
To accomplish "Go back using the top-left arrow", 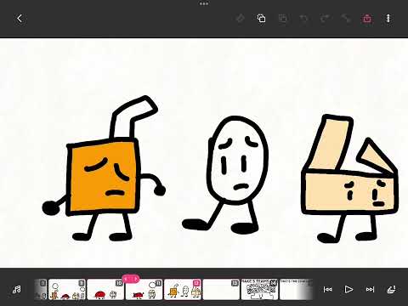I will pyautogui.click(x=20, y=19).
